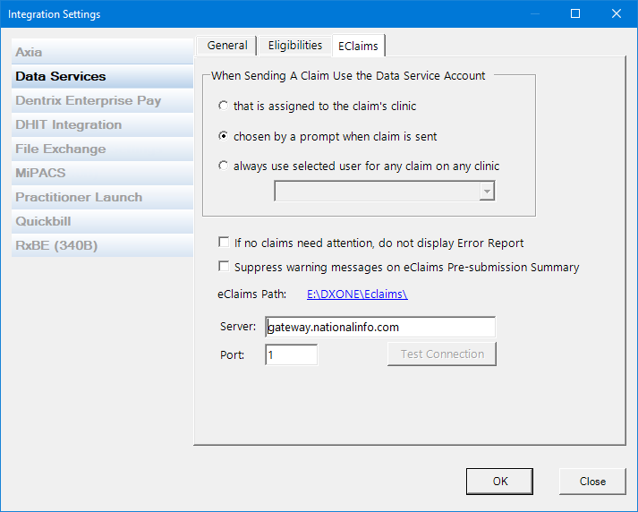Enable 'do not display Error Report' checkbox
The height and width of the screenshot is (512, 638).
224,243
